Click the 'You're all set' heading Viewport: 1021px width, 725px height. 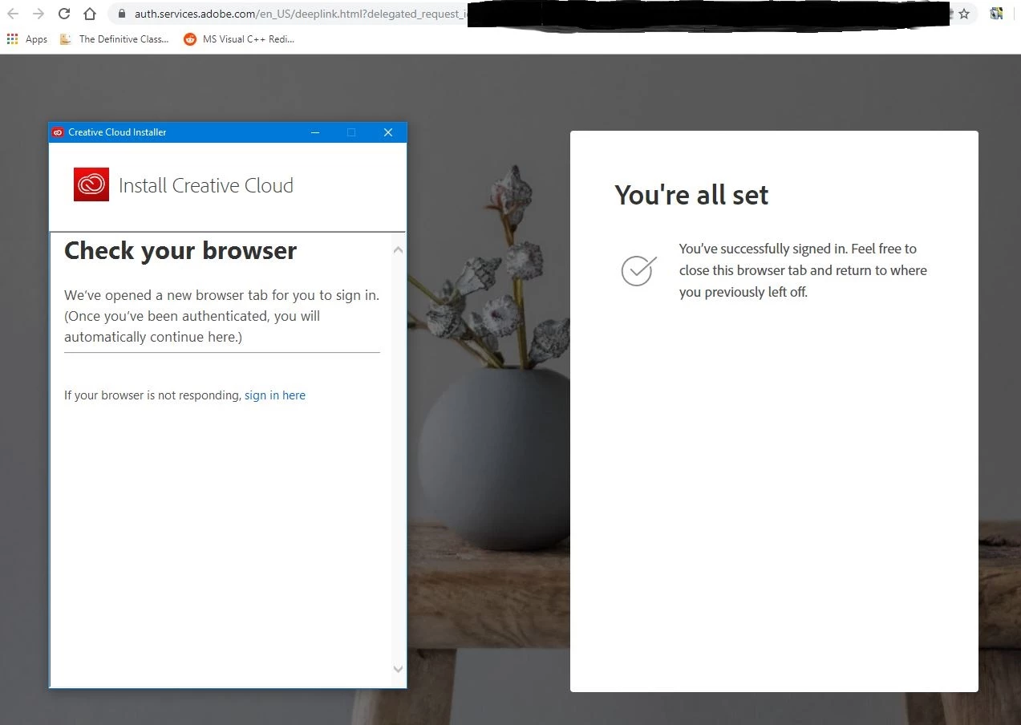(x=691, y=195)
